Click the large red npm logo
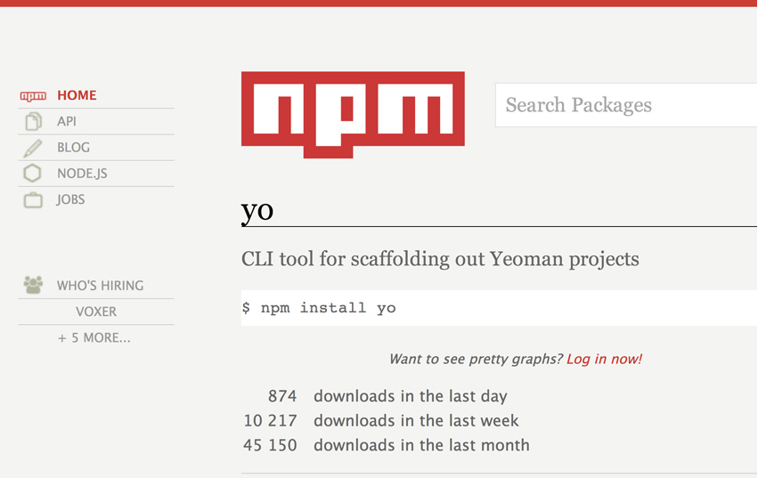The image size is (758, 478). 353,114
